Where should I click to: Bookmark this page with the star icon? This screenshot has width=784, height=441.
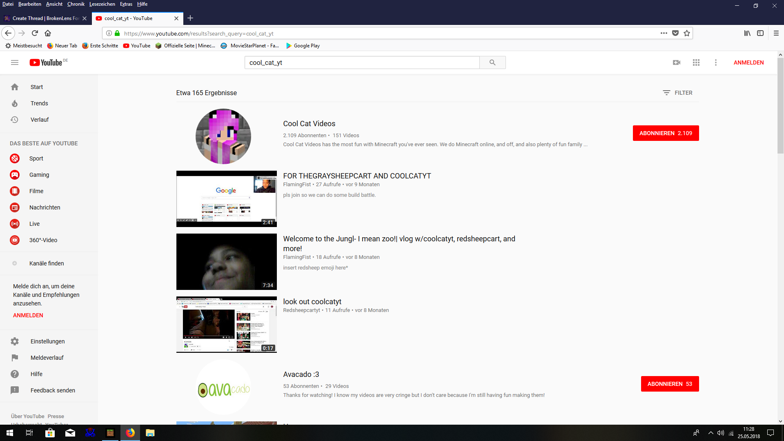687,33
